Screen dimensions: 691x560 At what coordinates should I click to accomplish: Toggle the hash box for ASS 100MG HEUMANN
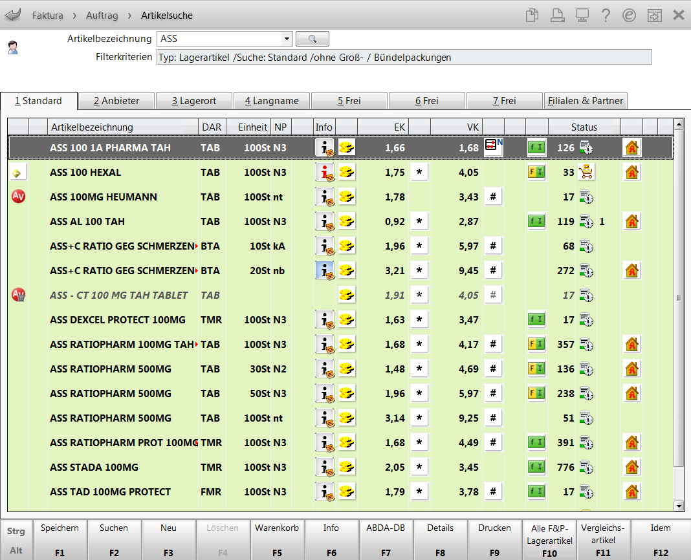coord(493,197)
